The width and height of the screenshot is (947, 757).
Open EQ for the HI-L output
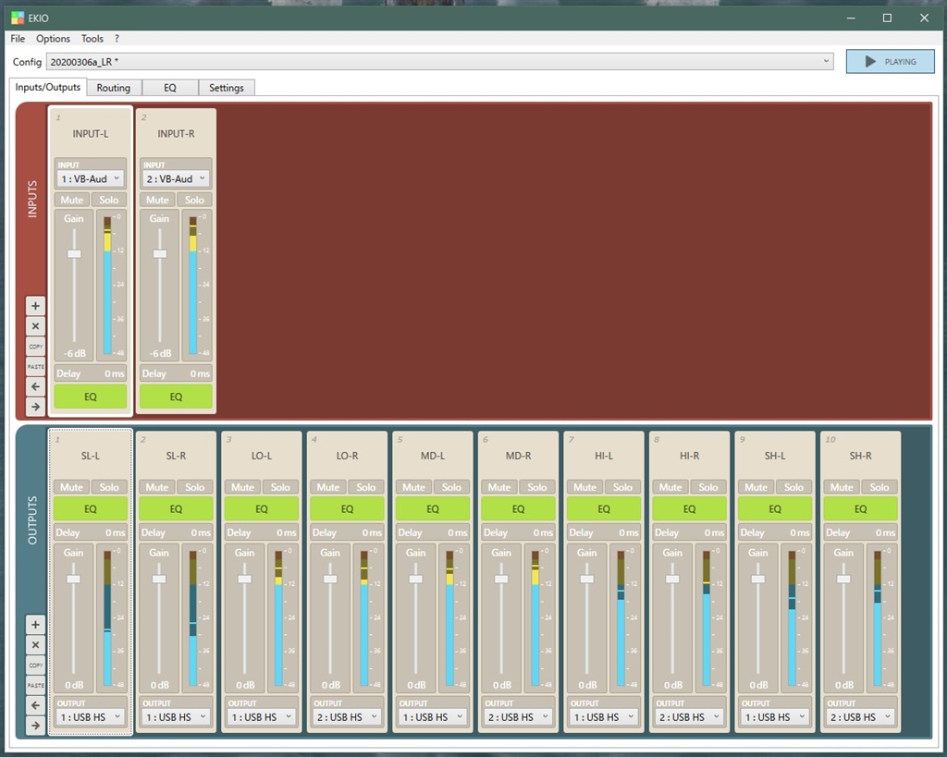[604, 508]
